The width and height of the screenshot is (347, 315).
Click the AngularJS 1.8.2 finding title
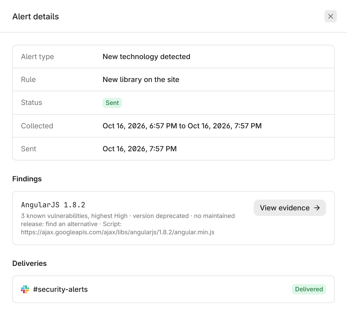click(x=53, y=205)
